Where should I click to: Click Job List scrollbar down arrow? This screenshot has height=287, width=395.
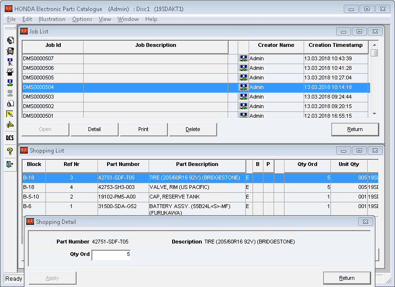(x=374, y=114)
